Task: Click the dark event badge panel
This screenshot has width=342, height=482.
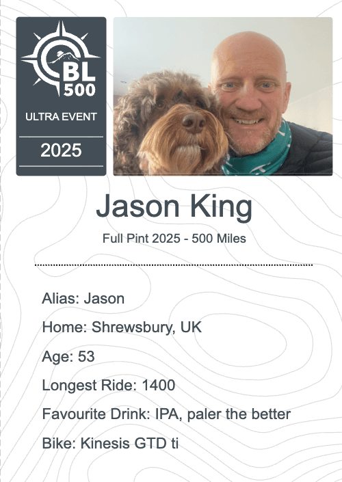Action: tap(61, 96)
